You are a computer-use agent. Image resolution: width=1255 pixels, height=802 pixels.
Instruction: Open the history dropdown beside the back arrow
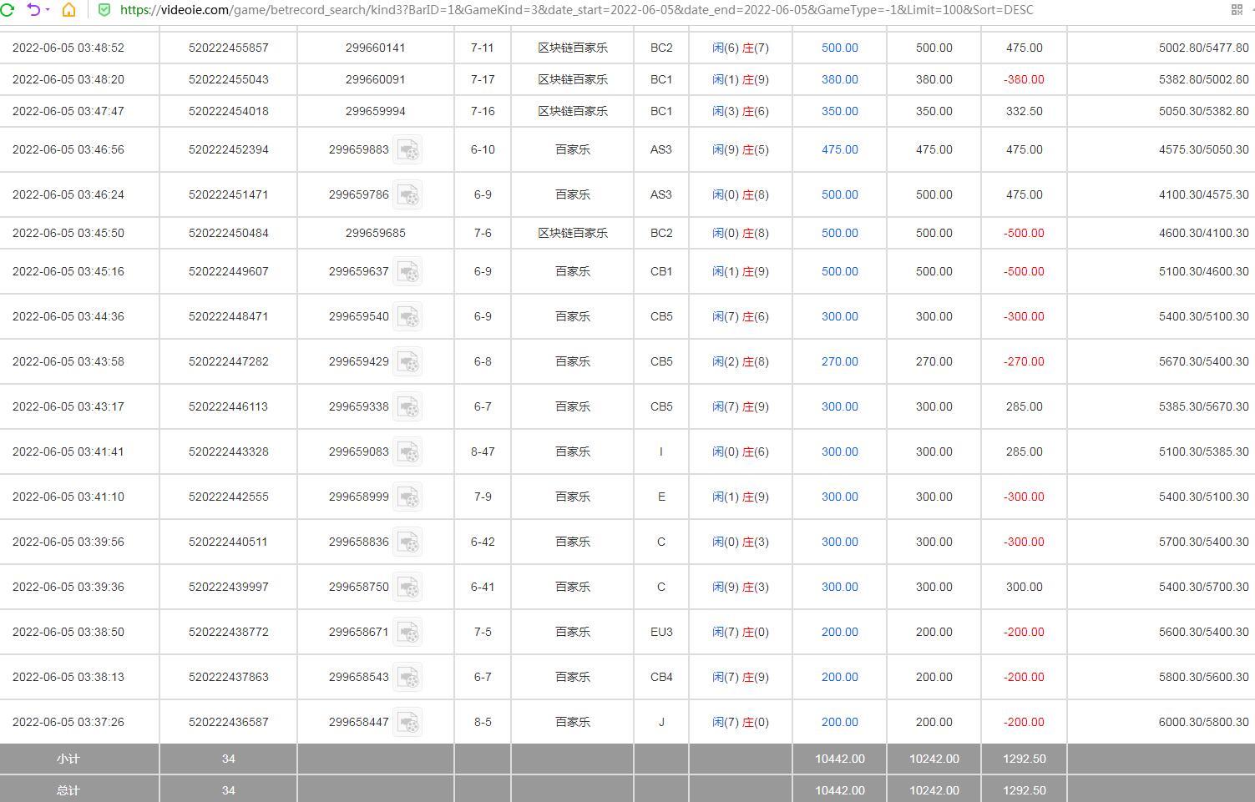(x=48, y=10)
